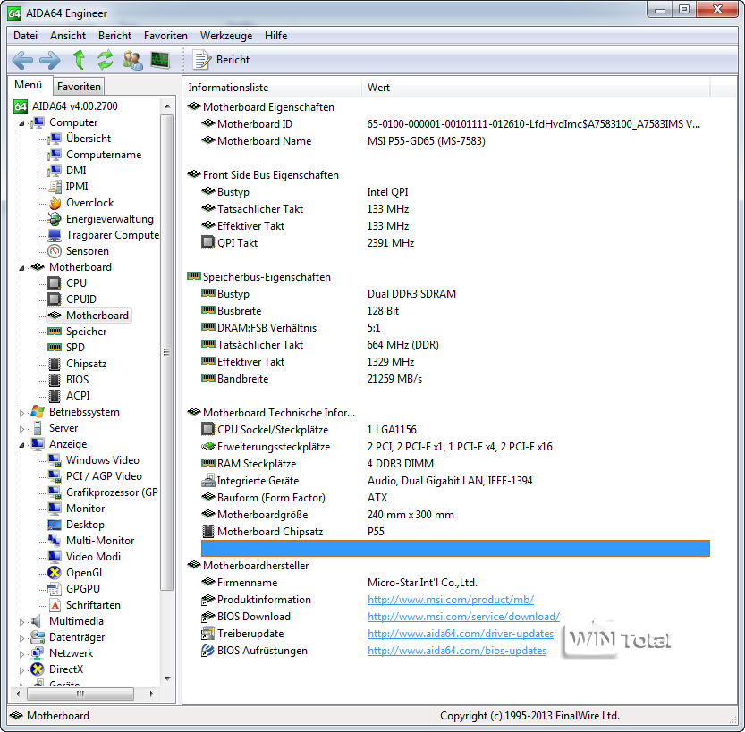Viewport: 745px width, 732px height.
Task: Click the green up arrow toolbar icon
Action: 79,60
